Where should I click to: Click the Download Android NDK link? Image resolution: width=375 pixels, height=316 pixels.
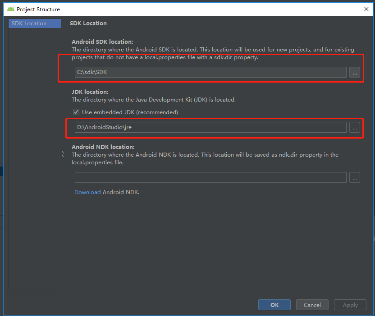pyautogui.click(x=87, y=192)
